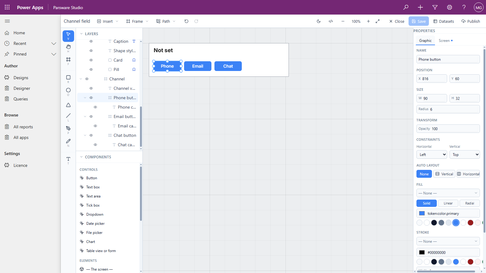The height and width of the screenshot is (273, 486).
Task: Click the Redo icon
Action: [x=196, y=21]
